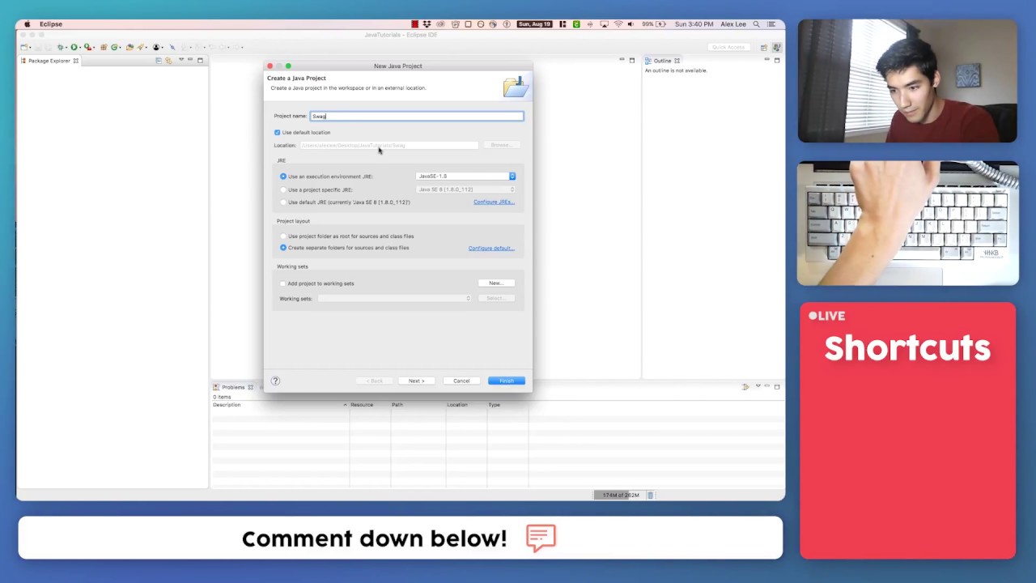Select the Outline tab

coord(662,61)
